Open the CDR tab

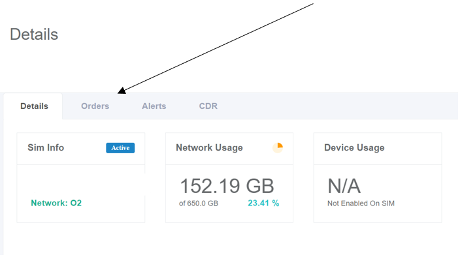tap(208, 106)
